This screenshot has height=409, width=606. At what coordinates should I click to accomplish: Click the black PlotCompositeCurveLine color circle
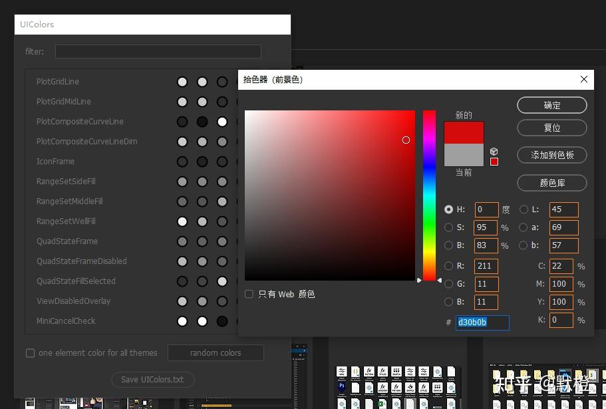tap(202, 122)
